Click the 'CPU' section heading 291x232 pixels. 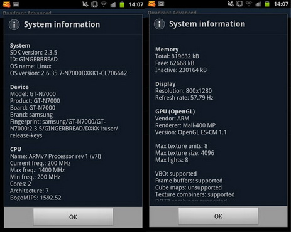point(16,149)
